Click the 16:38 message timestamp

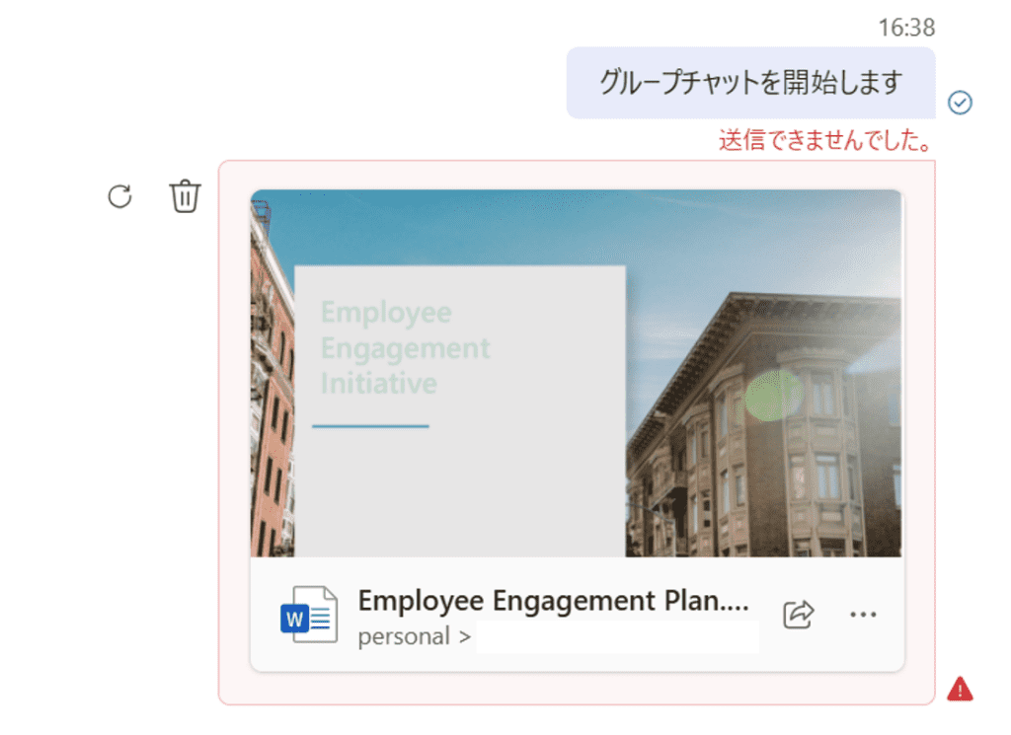click(906, 28)
